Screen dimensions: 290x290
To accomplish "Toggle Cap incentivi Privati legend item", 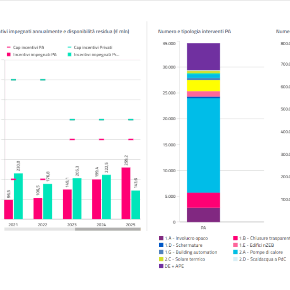I will 90,48.
